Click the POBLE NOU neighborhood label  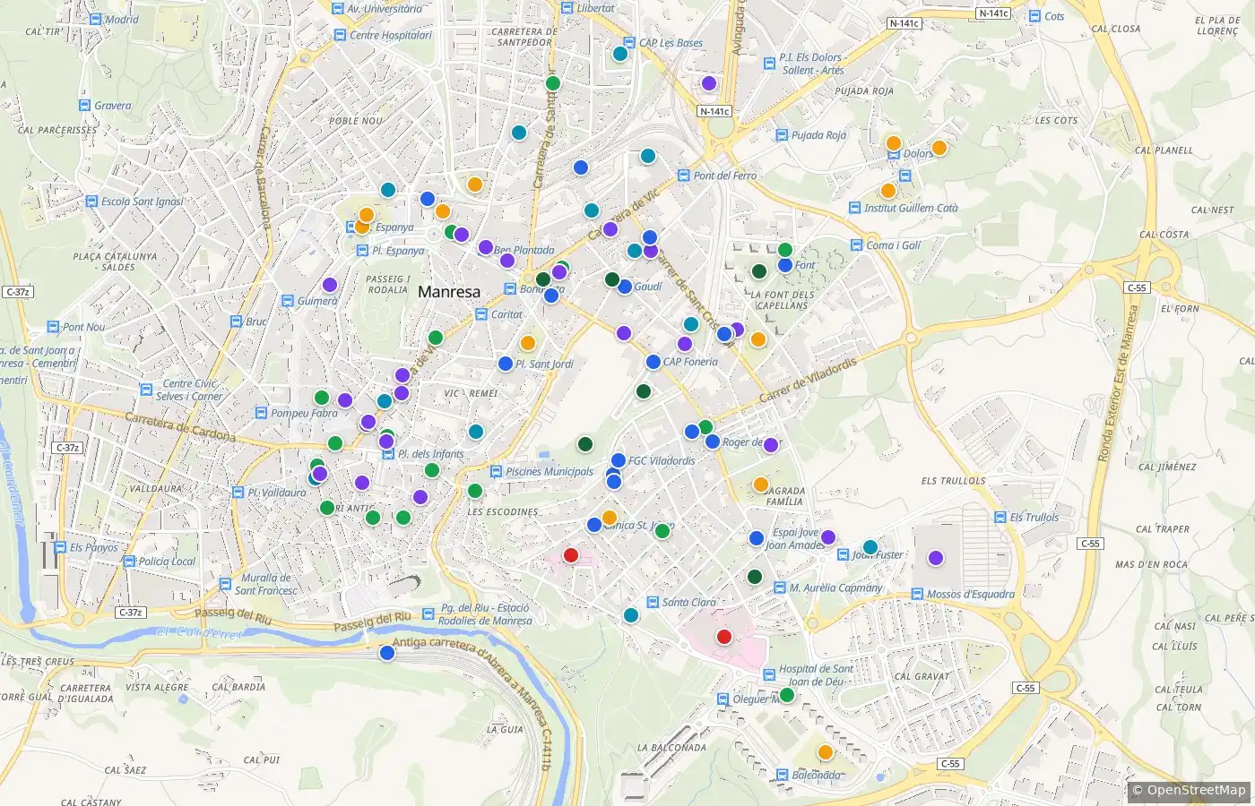(356, 121)
